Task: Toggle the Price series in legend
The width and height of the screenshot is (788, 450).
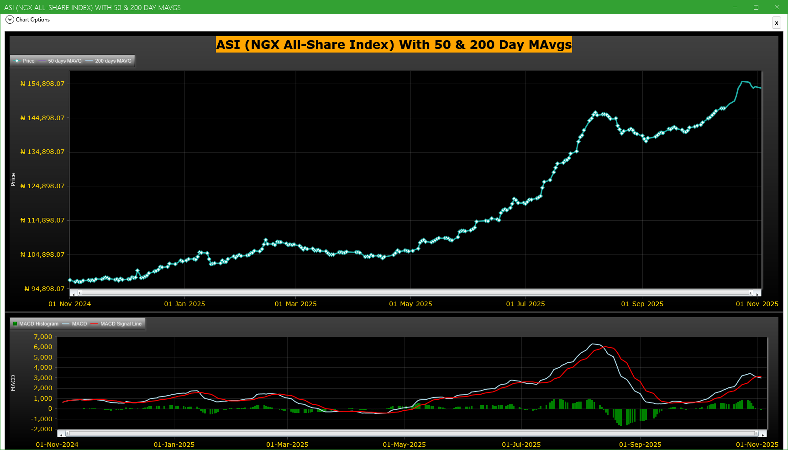Action: [x=25, y=61]
